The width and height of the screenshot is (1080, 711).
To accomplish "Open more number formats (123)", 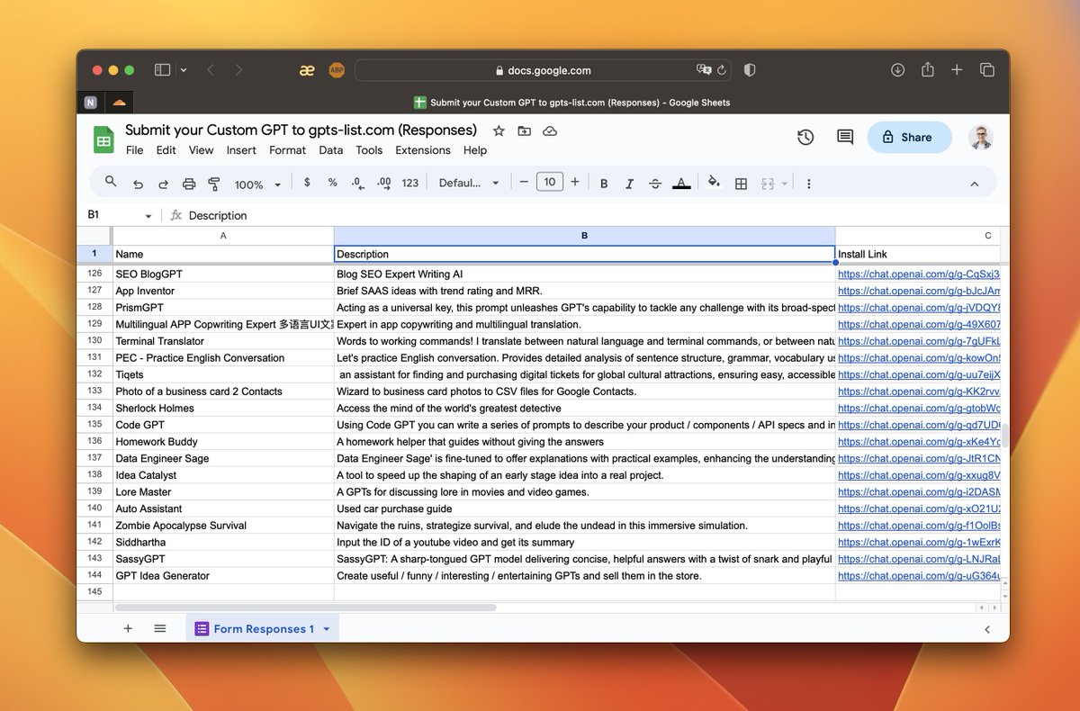I will [x=410, y=183].
